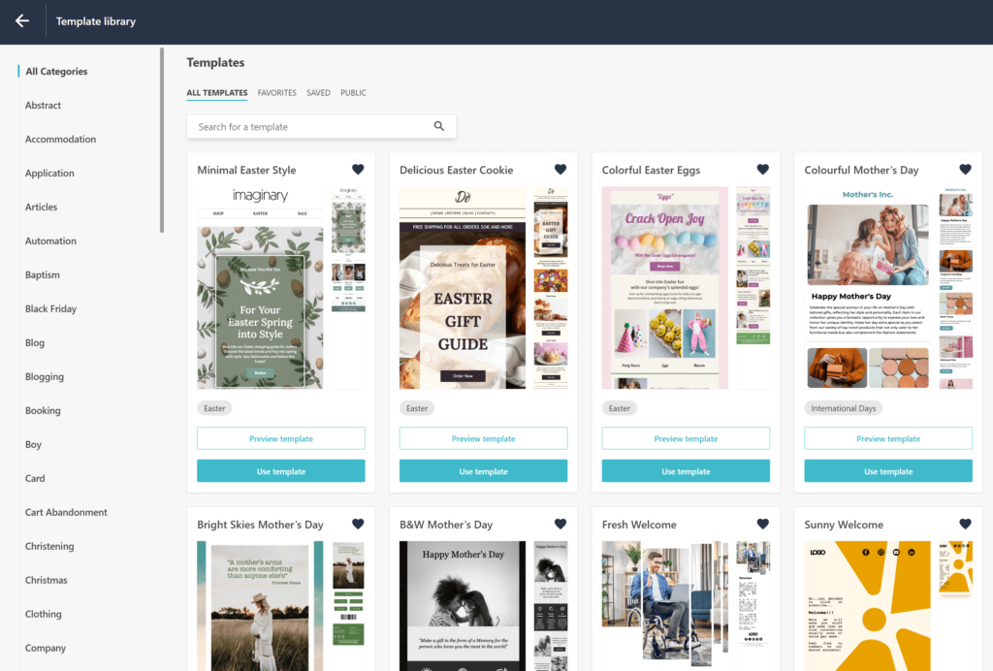Use the Colourful Mother's Day template

coord(888,470)
